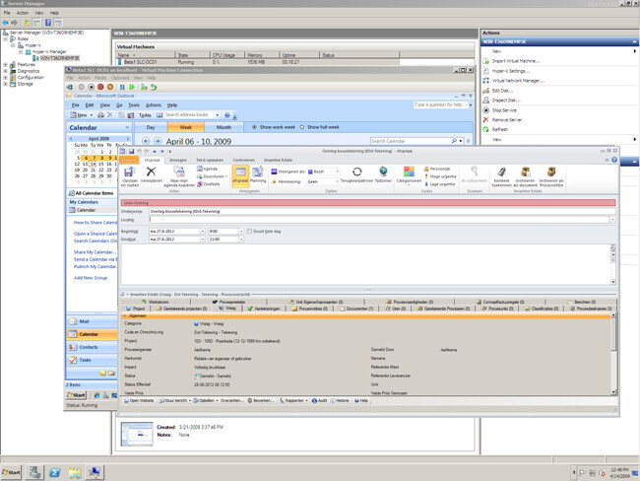Image resolution: width=640 pixels, height=481 pixels.
Task: Click Historie in bottom Invantive toolbar
Action: [x=340, y=401]
